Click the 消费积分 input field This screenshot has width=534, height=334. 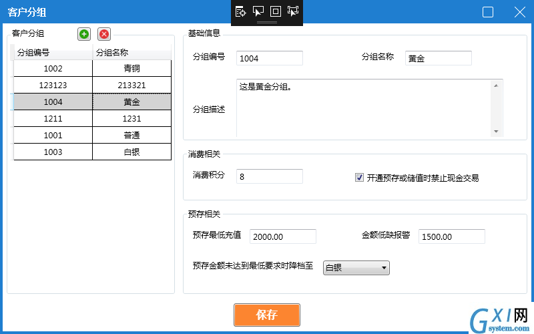[x=270, y=176]
